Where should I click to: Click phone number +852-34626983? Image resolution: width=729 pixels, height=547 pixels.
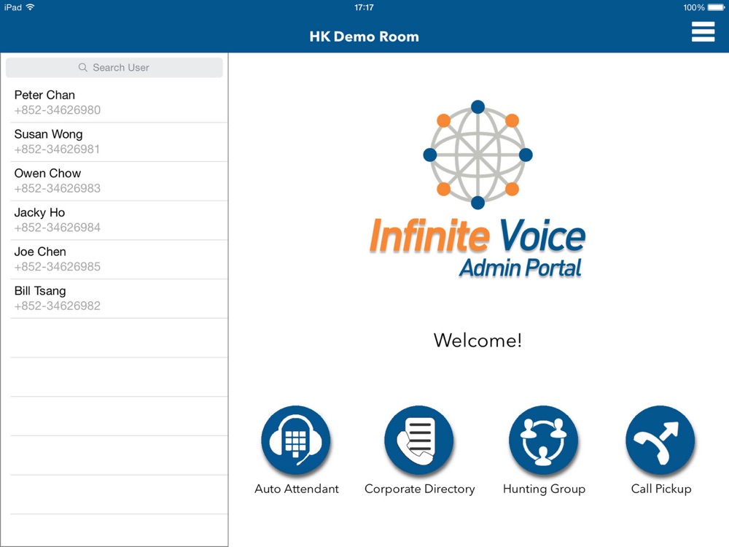click(57, 188)
